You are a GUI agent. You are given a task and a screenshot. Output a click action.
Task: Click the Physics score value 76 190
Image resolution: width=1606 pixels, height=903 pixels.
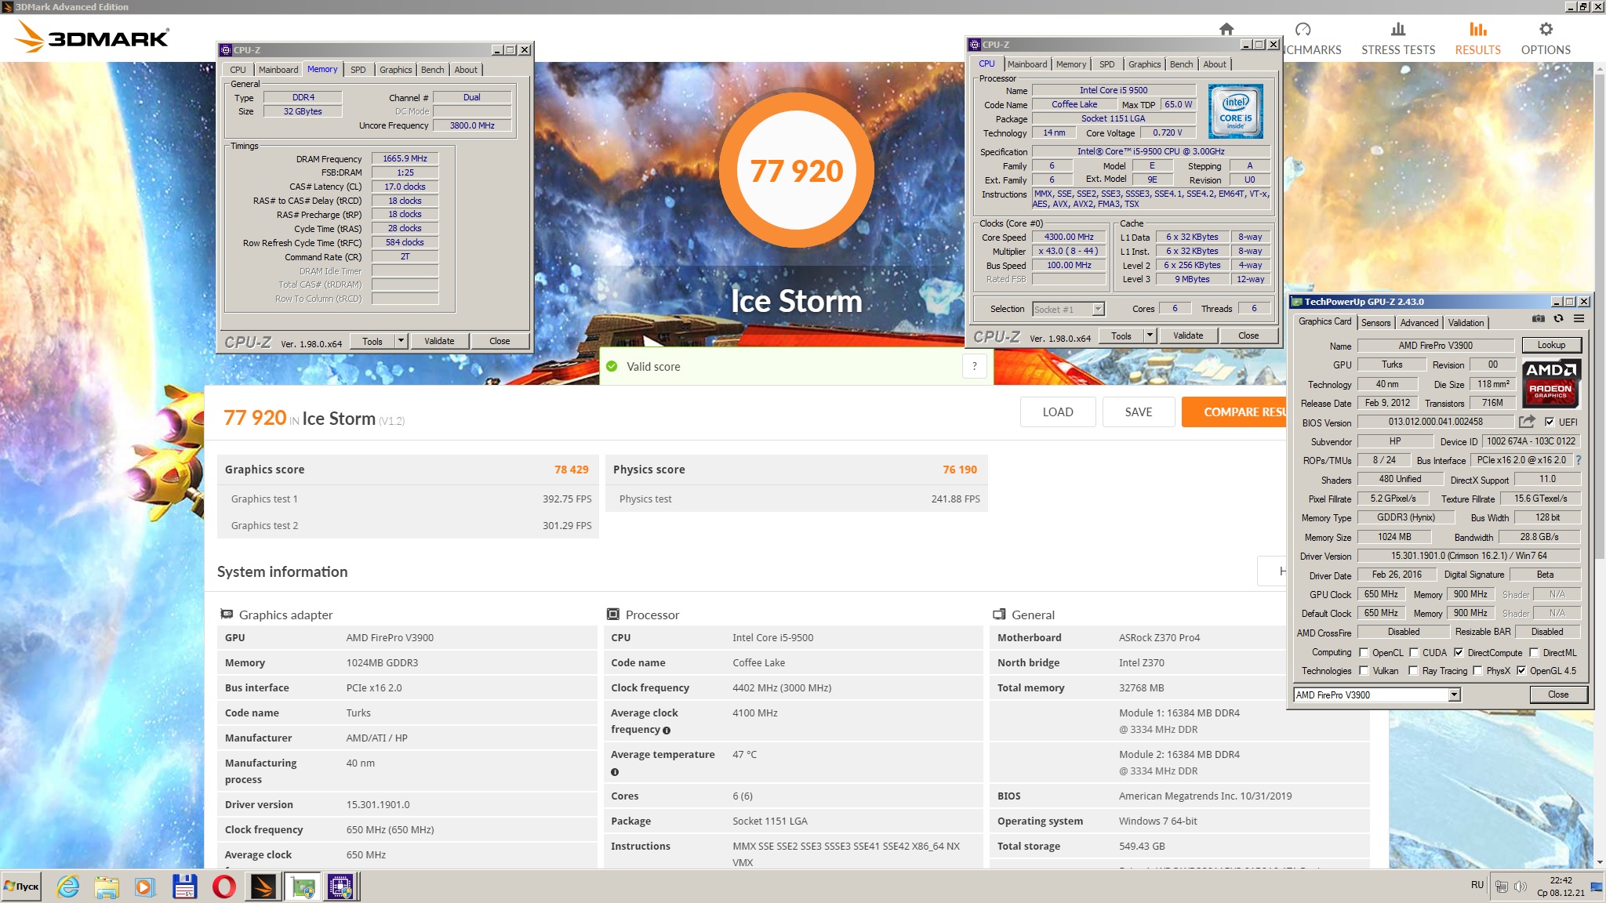click(x=960, y=470)
